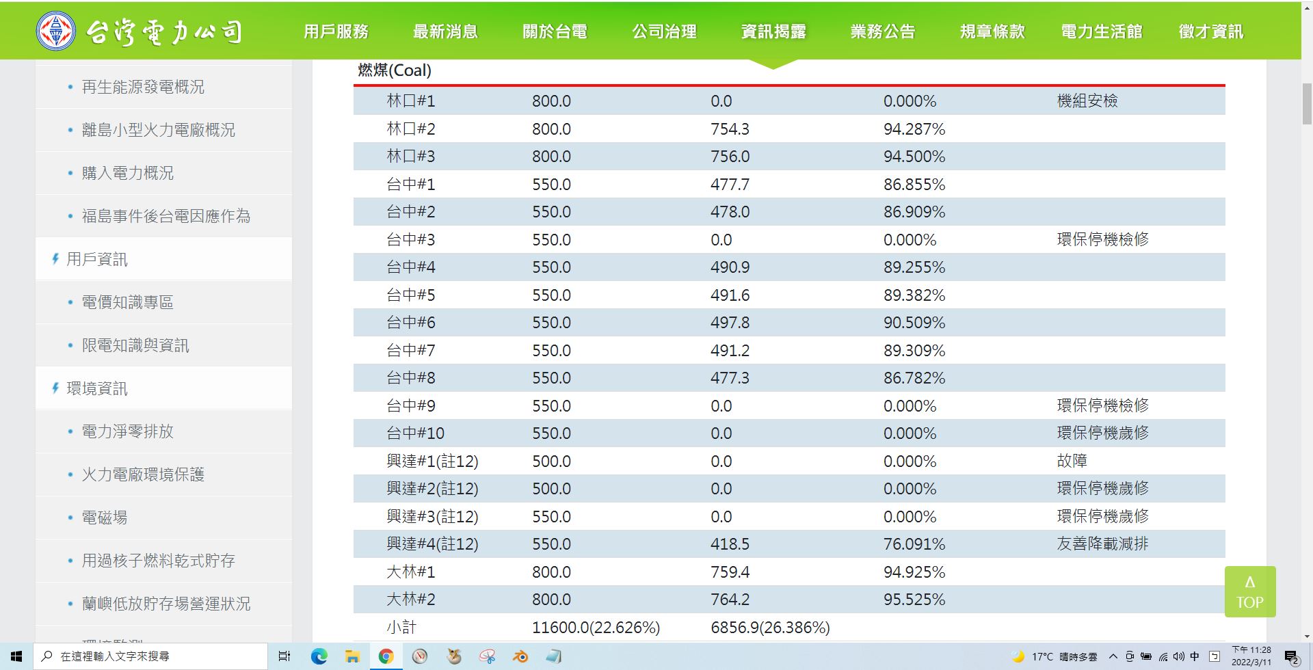Viewport: 1313px width, 670px height.
Task: Select the 興達#1(註12) row name
Action: 432,461
